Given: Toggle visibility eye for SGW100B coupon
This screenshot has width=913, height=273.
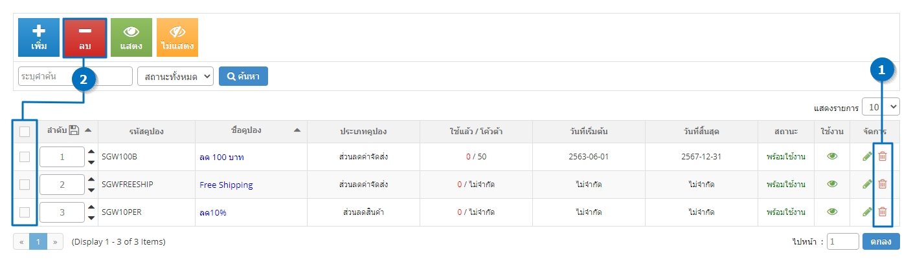Looking at the screenshot, I should pos(832,156).
